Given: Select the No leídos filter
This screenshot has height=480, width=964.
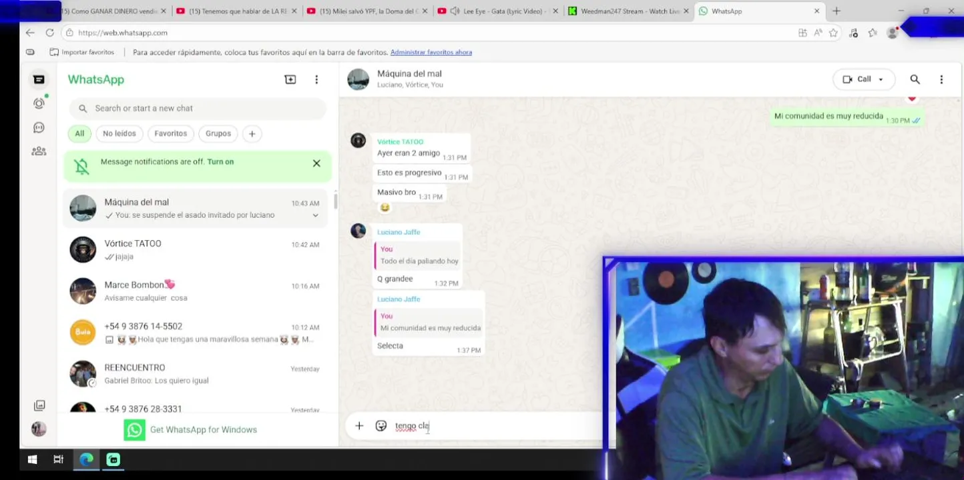Looking at the screenshot, I should (119, 133).
